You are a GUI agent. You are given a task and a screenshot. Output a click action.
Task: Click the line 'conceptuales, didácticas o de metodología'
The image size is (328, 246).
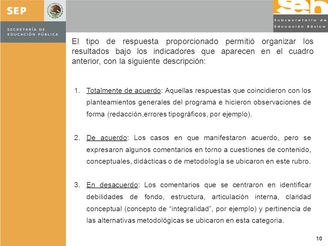155,162
